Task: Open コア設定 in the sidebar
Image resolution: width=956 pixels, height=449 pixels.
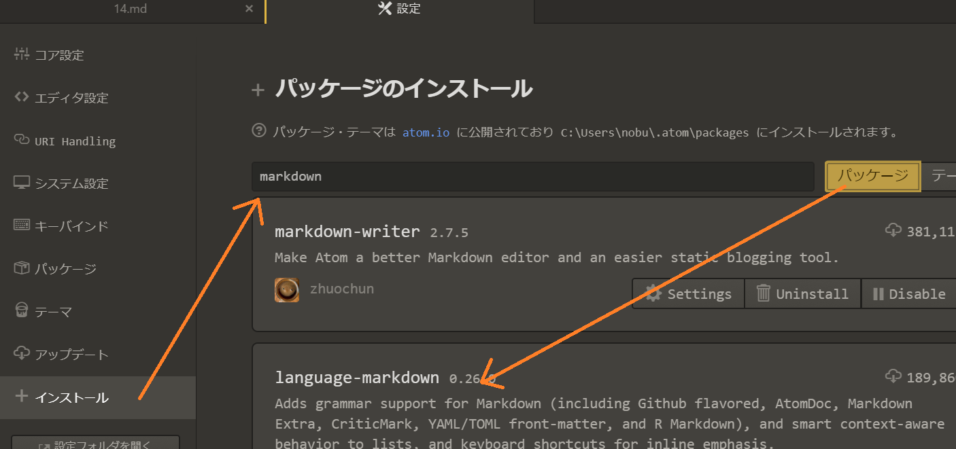Action: (98, 55)
